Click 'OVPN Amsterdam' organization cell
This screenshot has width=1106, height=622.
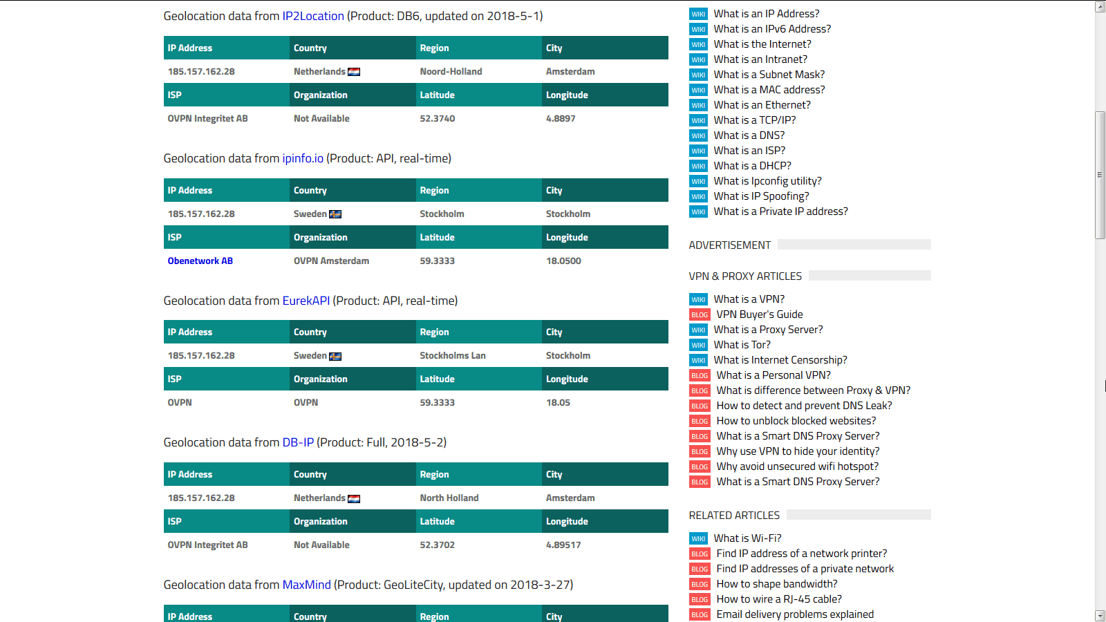point(331,261)
